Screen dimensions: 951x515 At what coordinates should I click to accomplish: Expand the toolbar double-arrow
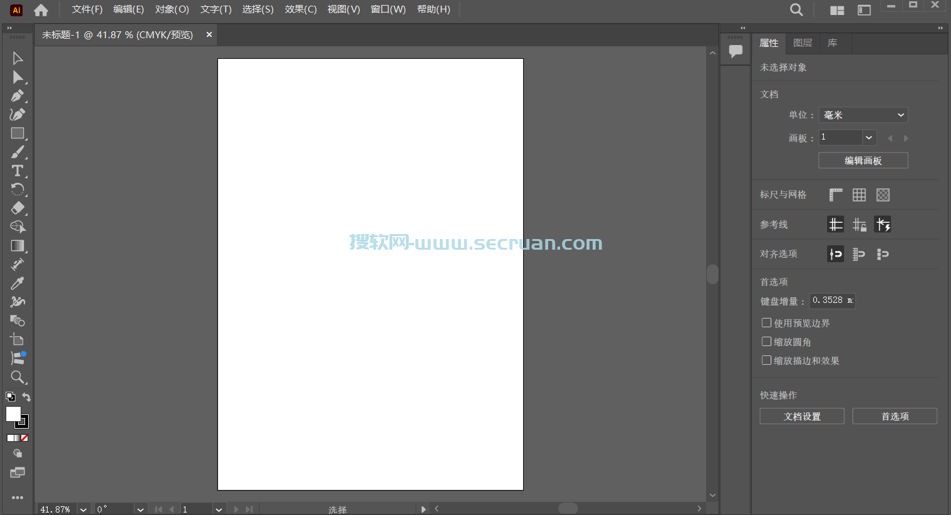(x=9, y=28)
